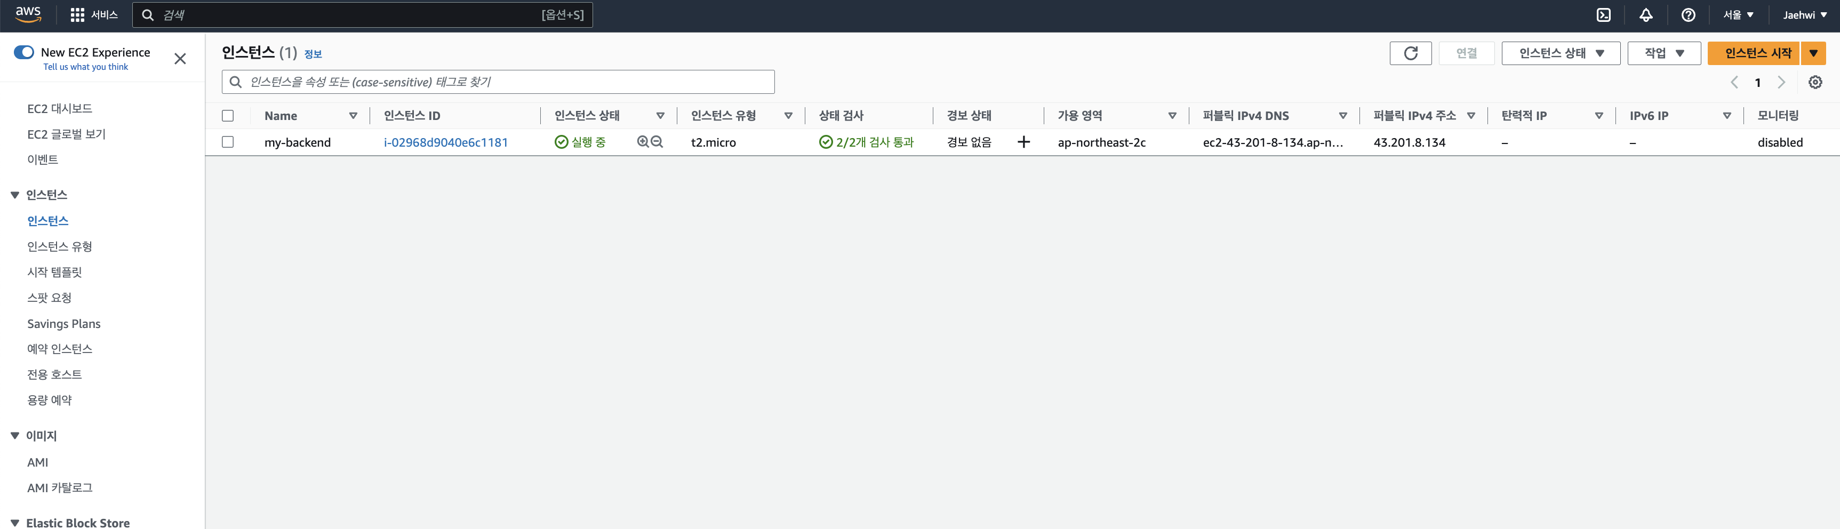Sort by Name column arrow

pos(353,116)
